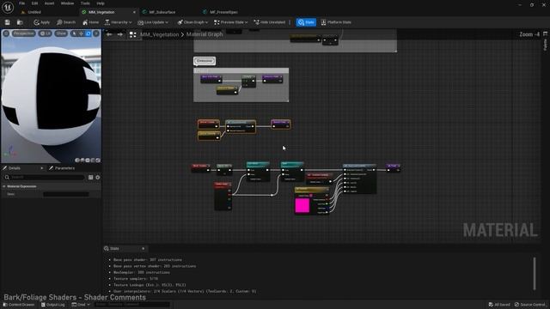Viewport: 550px width, 309px height.
Task: Click the Material Graph breadcrumb link
Action: 205,34
